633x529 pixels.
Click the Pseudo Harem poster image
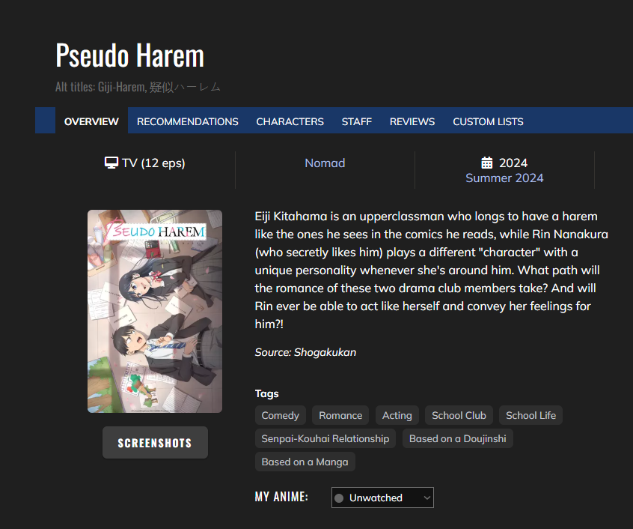[x=155, y=311]
